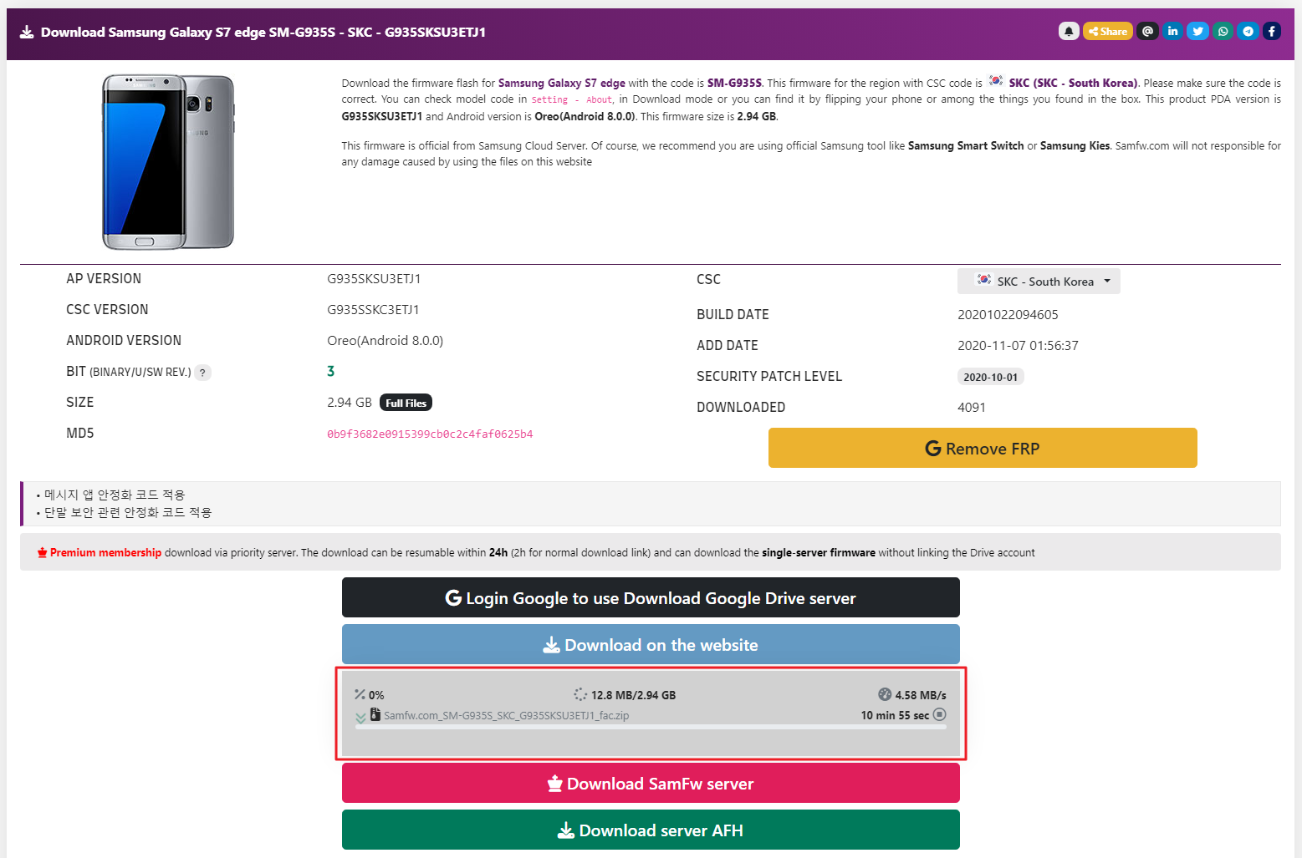The image size is (1302, 858).
Task: Click the MD5 hash 0b9f3682e0915399cb0c2c4faf0625b4
Action: 430,434
